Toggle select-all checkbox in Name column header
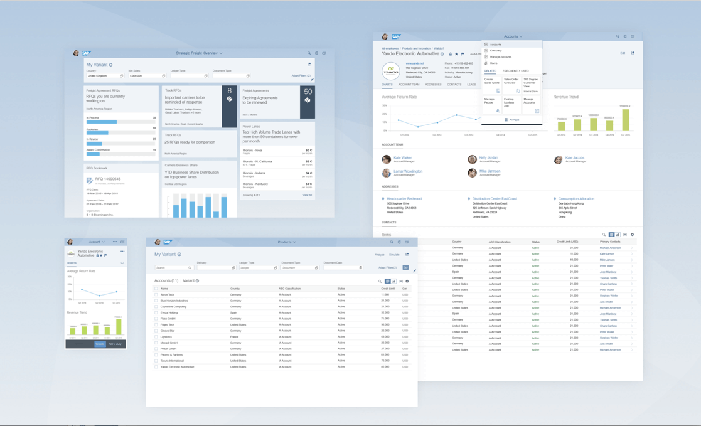 coord(156,289)
